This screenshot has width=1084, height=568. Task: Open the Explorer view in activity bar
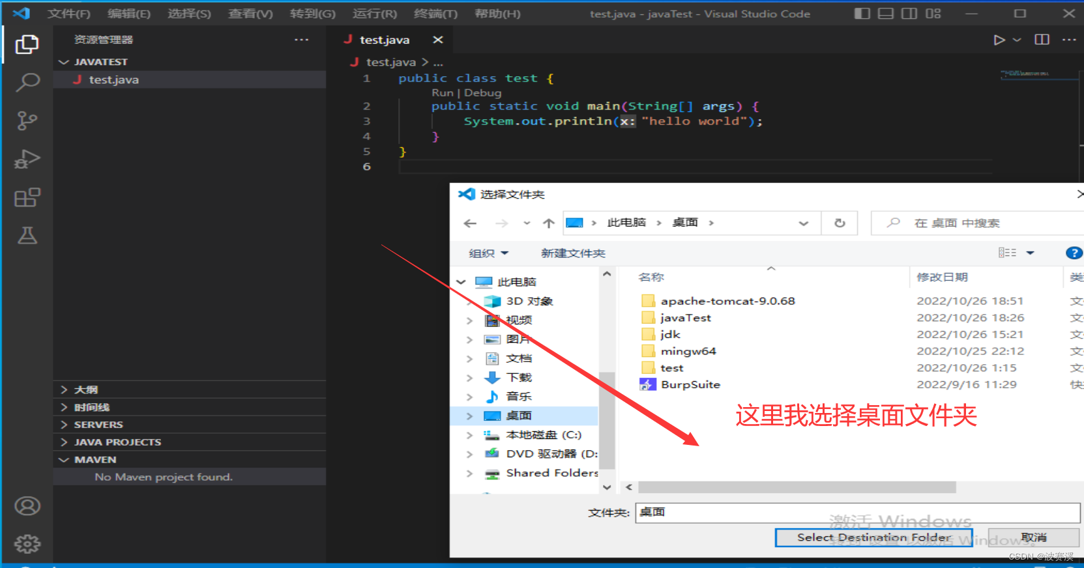tap(27, 44)
